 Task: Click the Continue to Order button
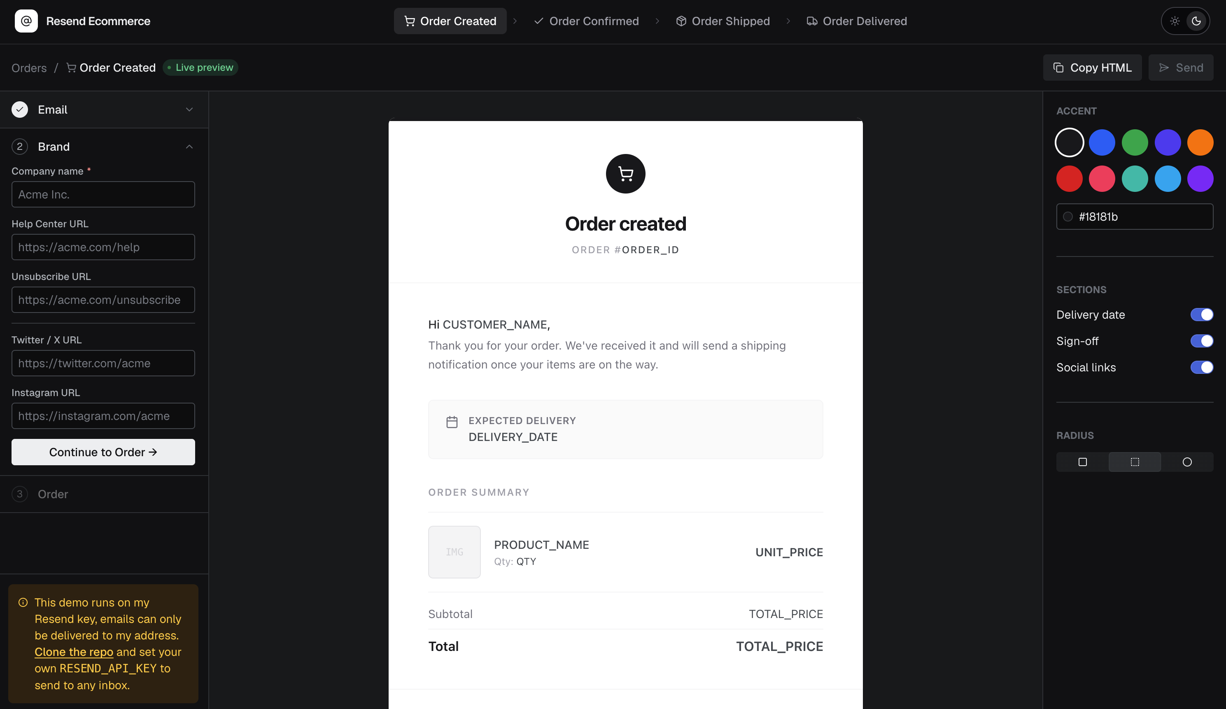[103, 452]
